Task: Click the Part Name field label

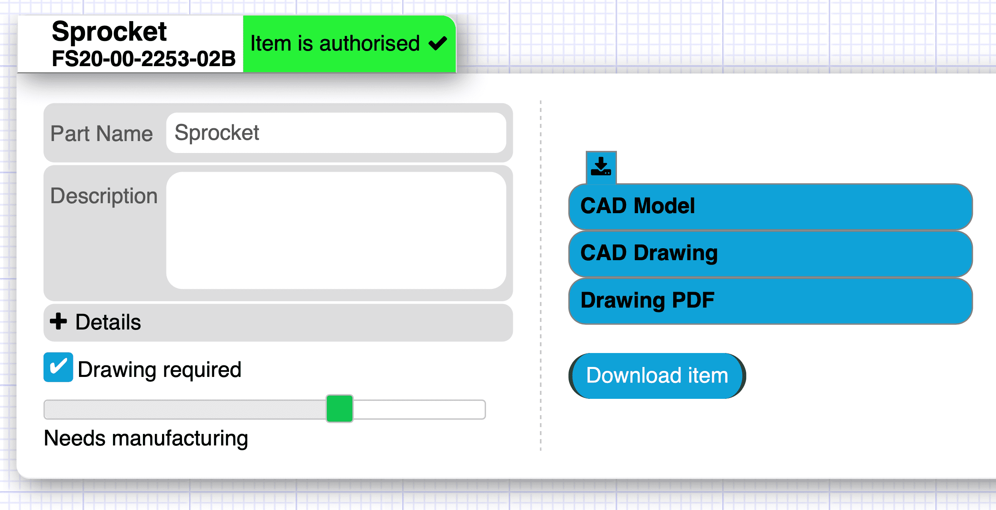Action: (x=101, y=133)
